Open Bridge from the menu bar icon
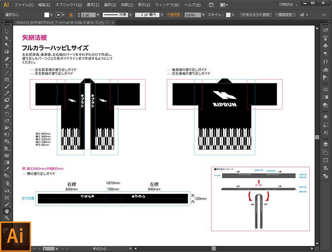Viewport: 332px width, 252px height. (211, 5)
